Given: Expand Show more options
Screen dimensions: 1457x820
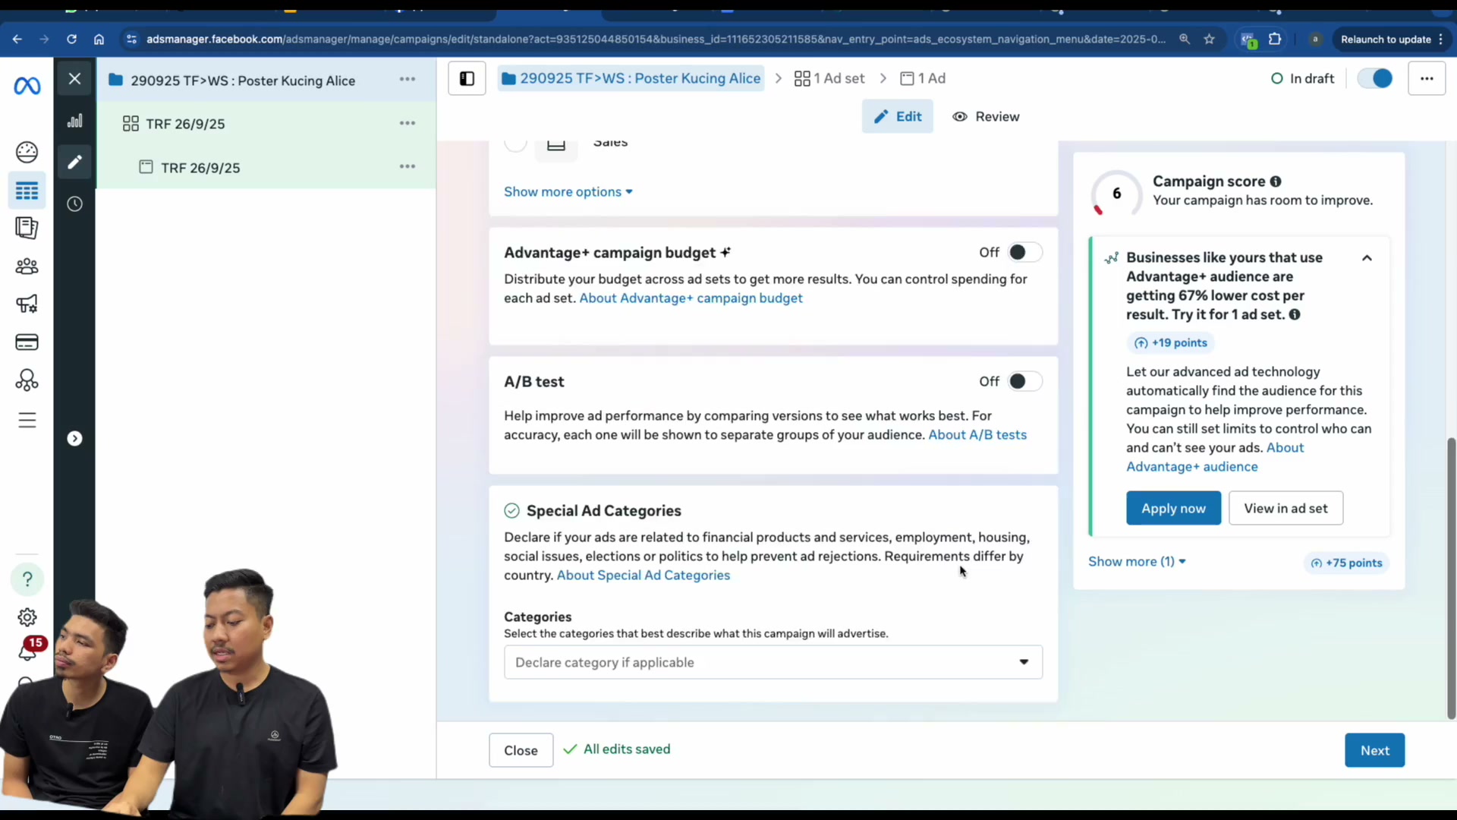Looking at the screenshot, I should click(568, 192).
